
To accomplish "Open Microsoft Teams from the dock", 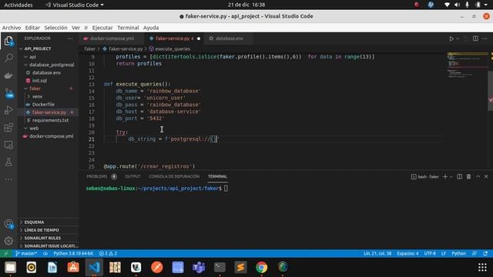I will 199,267.
